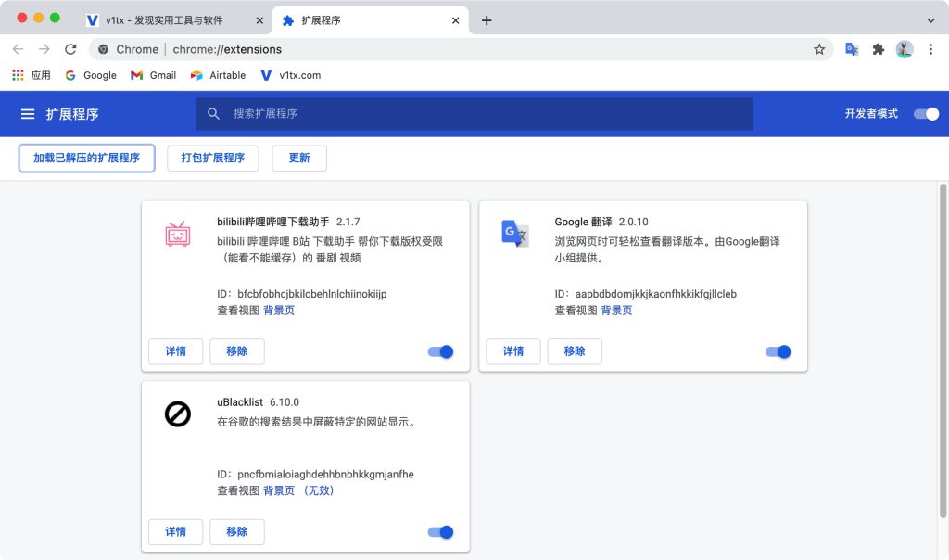Open the Google bookmark
The width and height of the screenshot is (949, 560).
pos(91,75)
